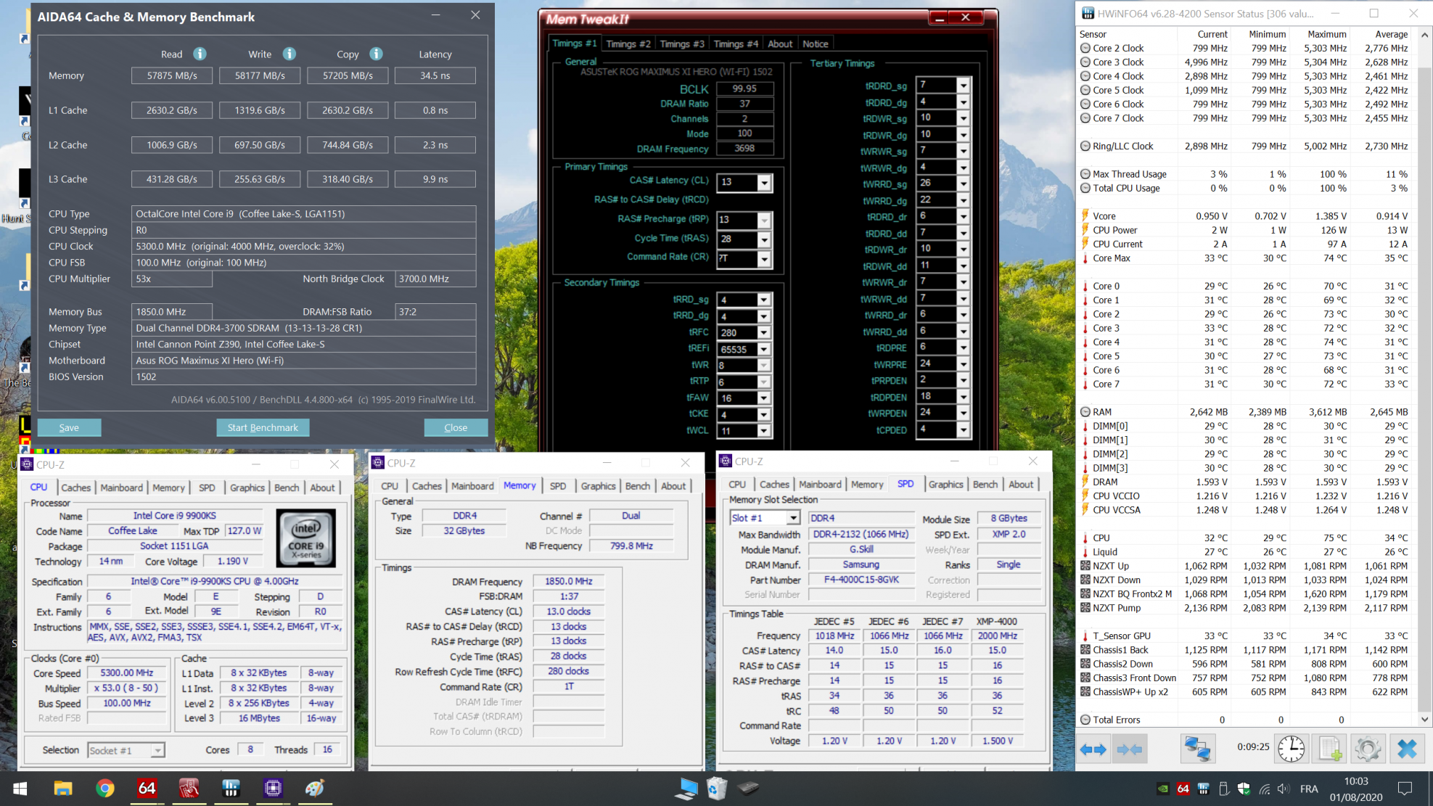Screen dimensions: 1433x806
Task: Open Command Rate (CR) dropdown
Action: (x=764, y=259)
